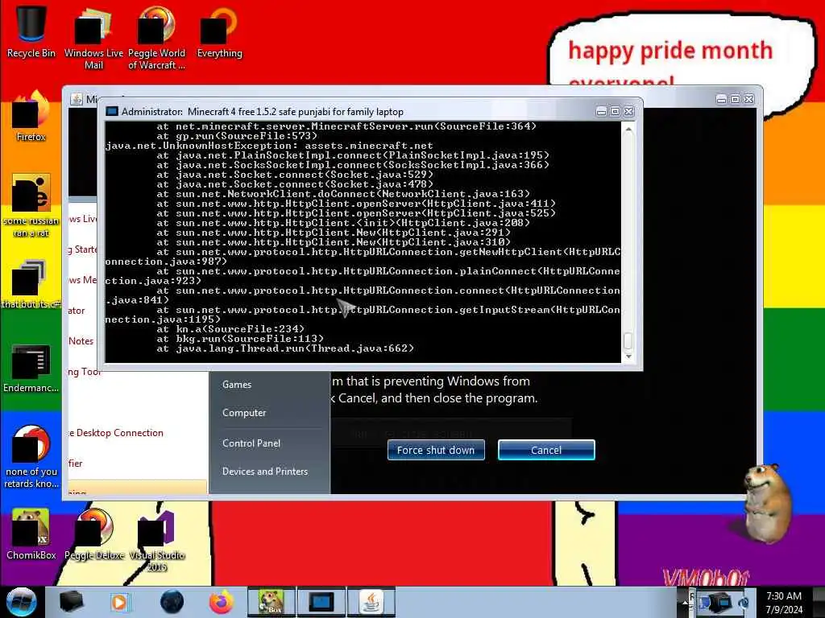Click 'at java.lang.Thread.run(Thread.java:662)' line
Viewport: 825px width, 618px height.
click(285, 348)
